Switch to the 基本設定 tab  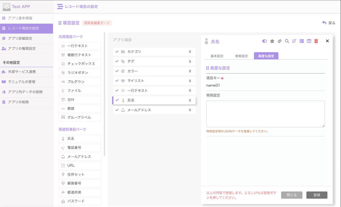coord(217,56)
